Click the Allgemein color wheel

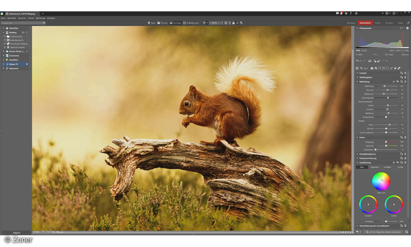tap(381, 181)
